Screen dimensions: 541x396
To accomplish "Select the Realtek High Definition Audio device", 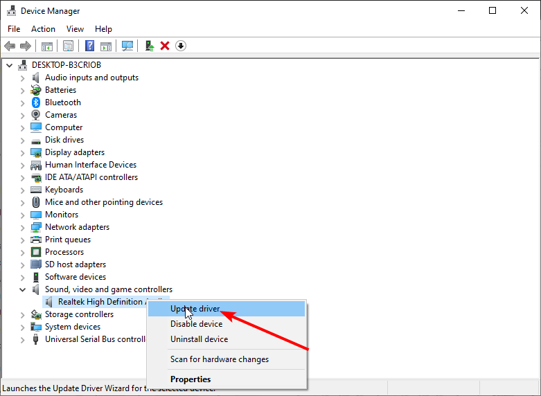I will [x=103, y=302].
